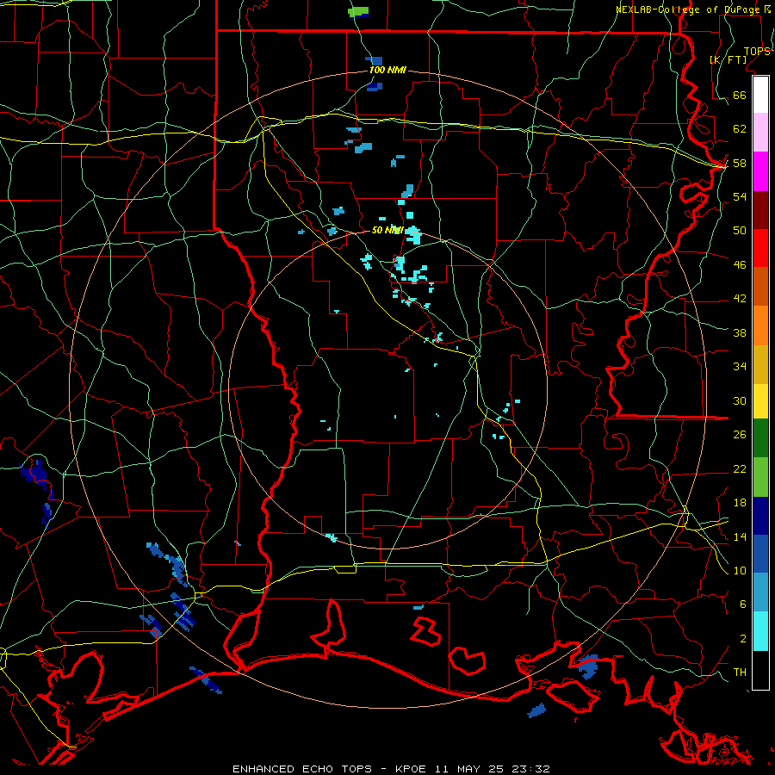The height and width of the screenshot is (775, 775).
Task: Click the 50 NMI range ring label
Action: (x=387, y=230)
